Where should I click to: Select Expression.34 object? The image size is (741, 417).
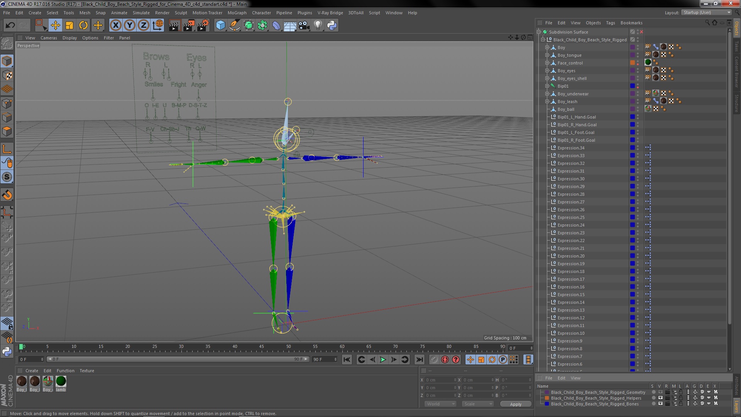point(571,148)
